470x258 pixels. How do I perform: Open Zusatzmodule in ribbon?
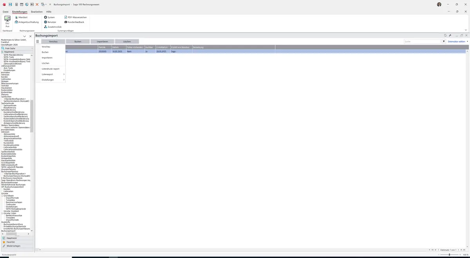(52, 27)
